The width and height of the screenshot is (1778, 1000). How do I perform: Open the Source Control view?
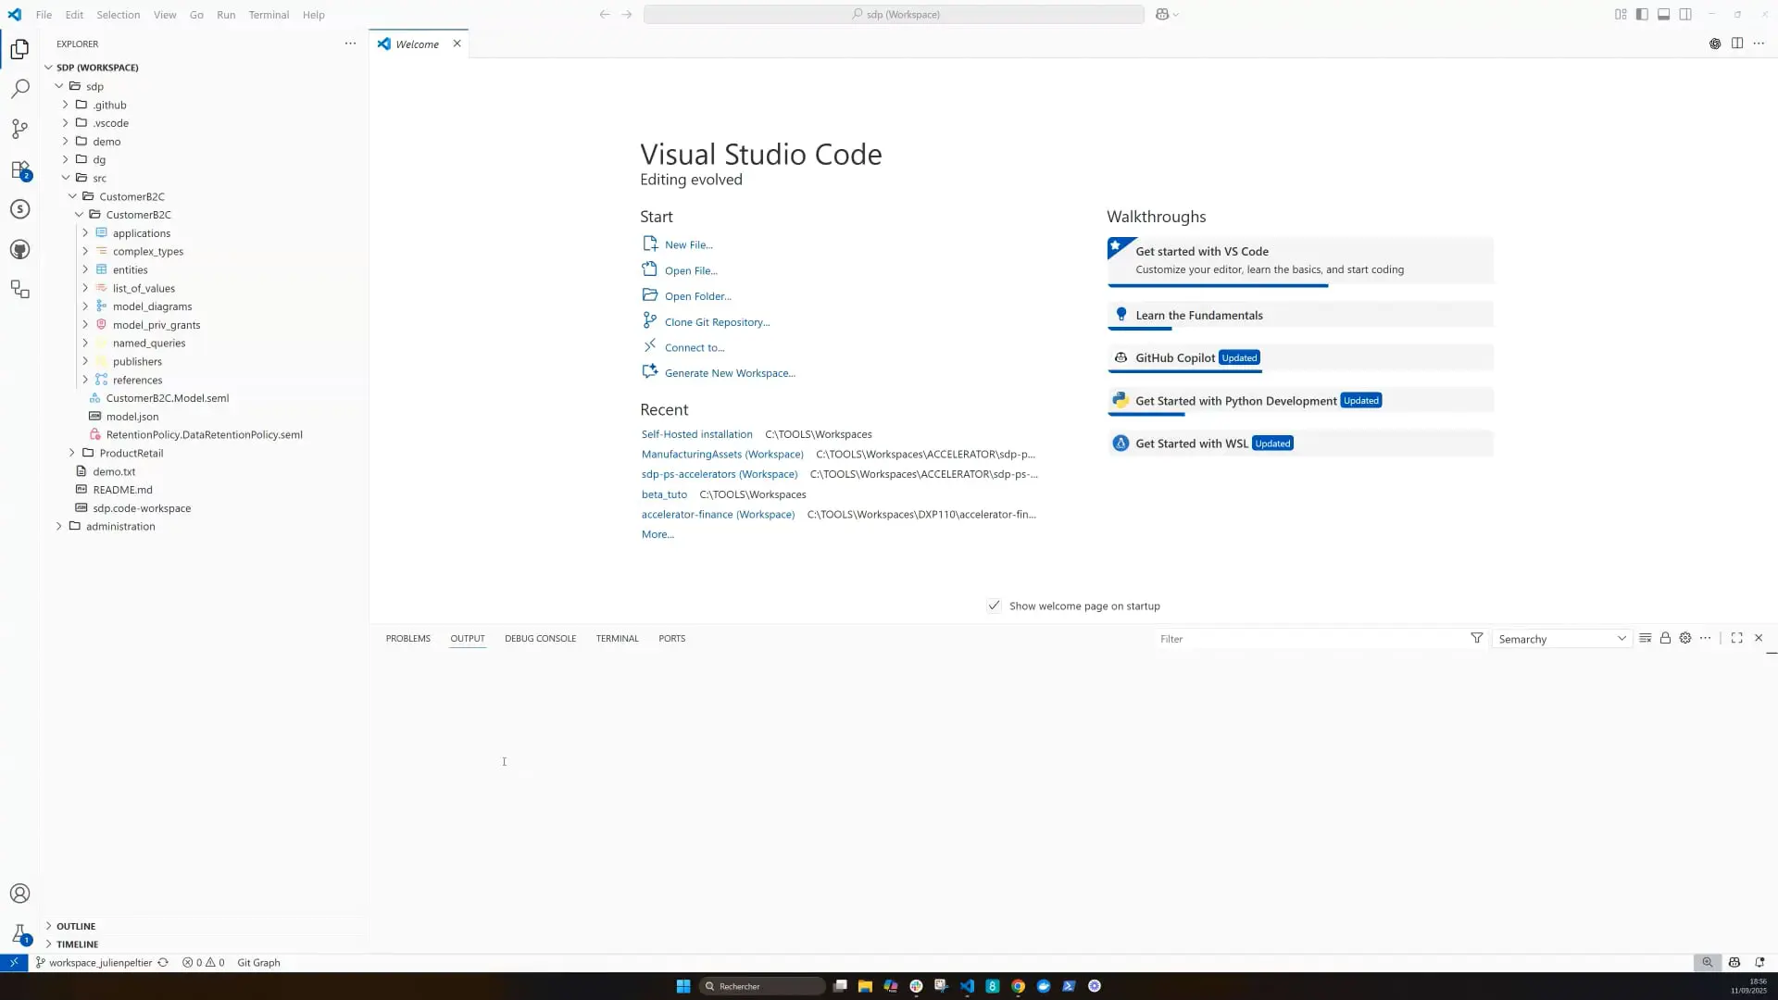pyautogui.click(x=19, y=129)
